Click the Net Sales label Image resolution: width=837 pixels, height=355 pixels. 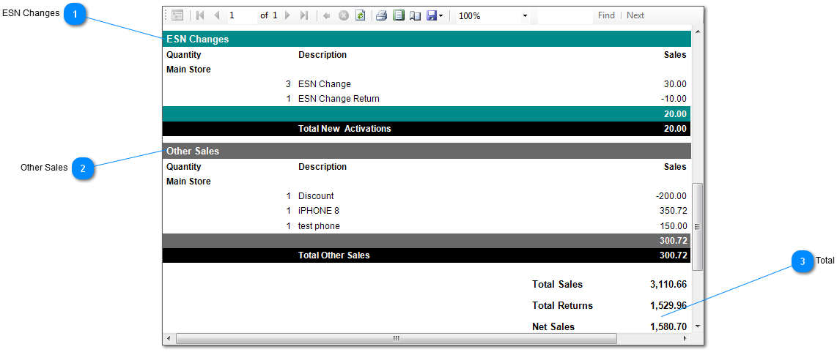(553, 326)
